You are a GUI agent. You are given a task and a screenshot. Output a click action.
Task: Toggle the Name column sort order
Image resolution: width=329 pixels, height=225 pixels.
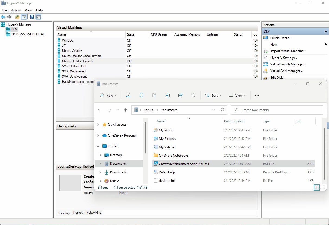tap(161, 121)
